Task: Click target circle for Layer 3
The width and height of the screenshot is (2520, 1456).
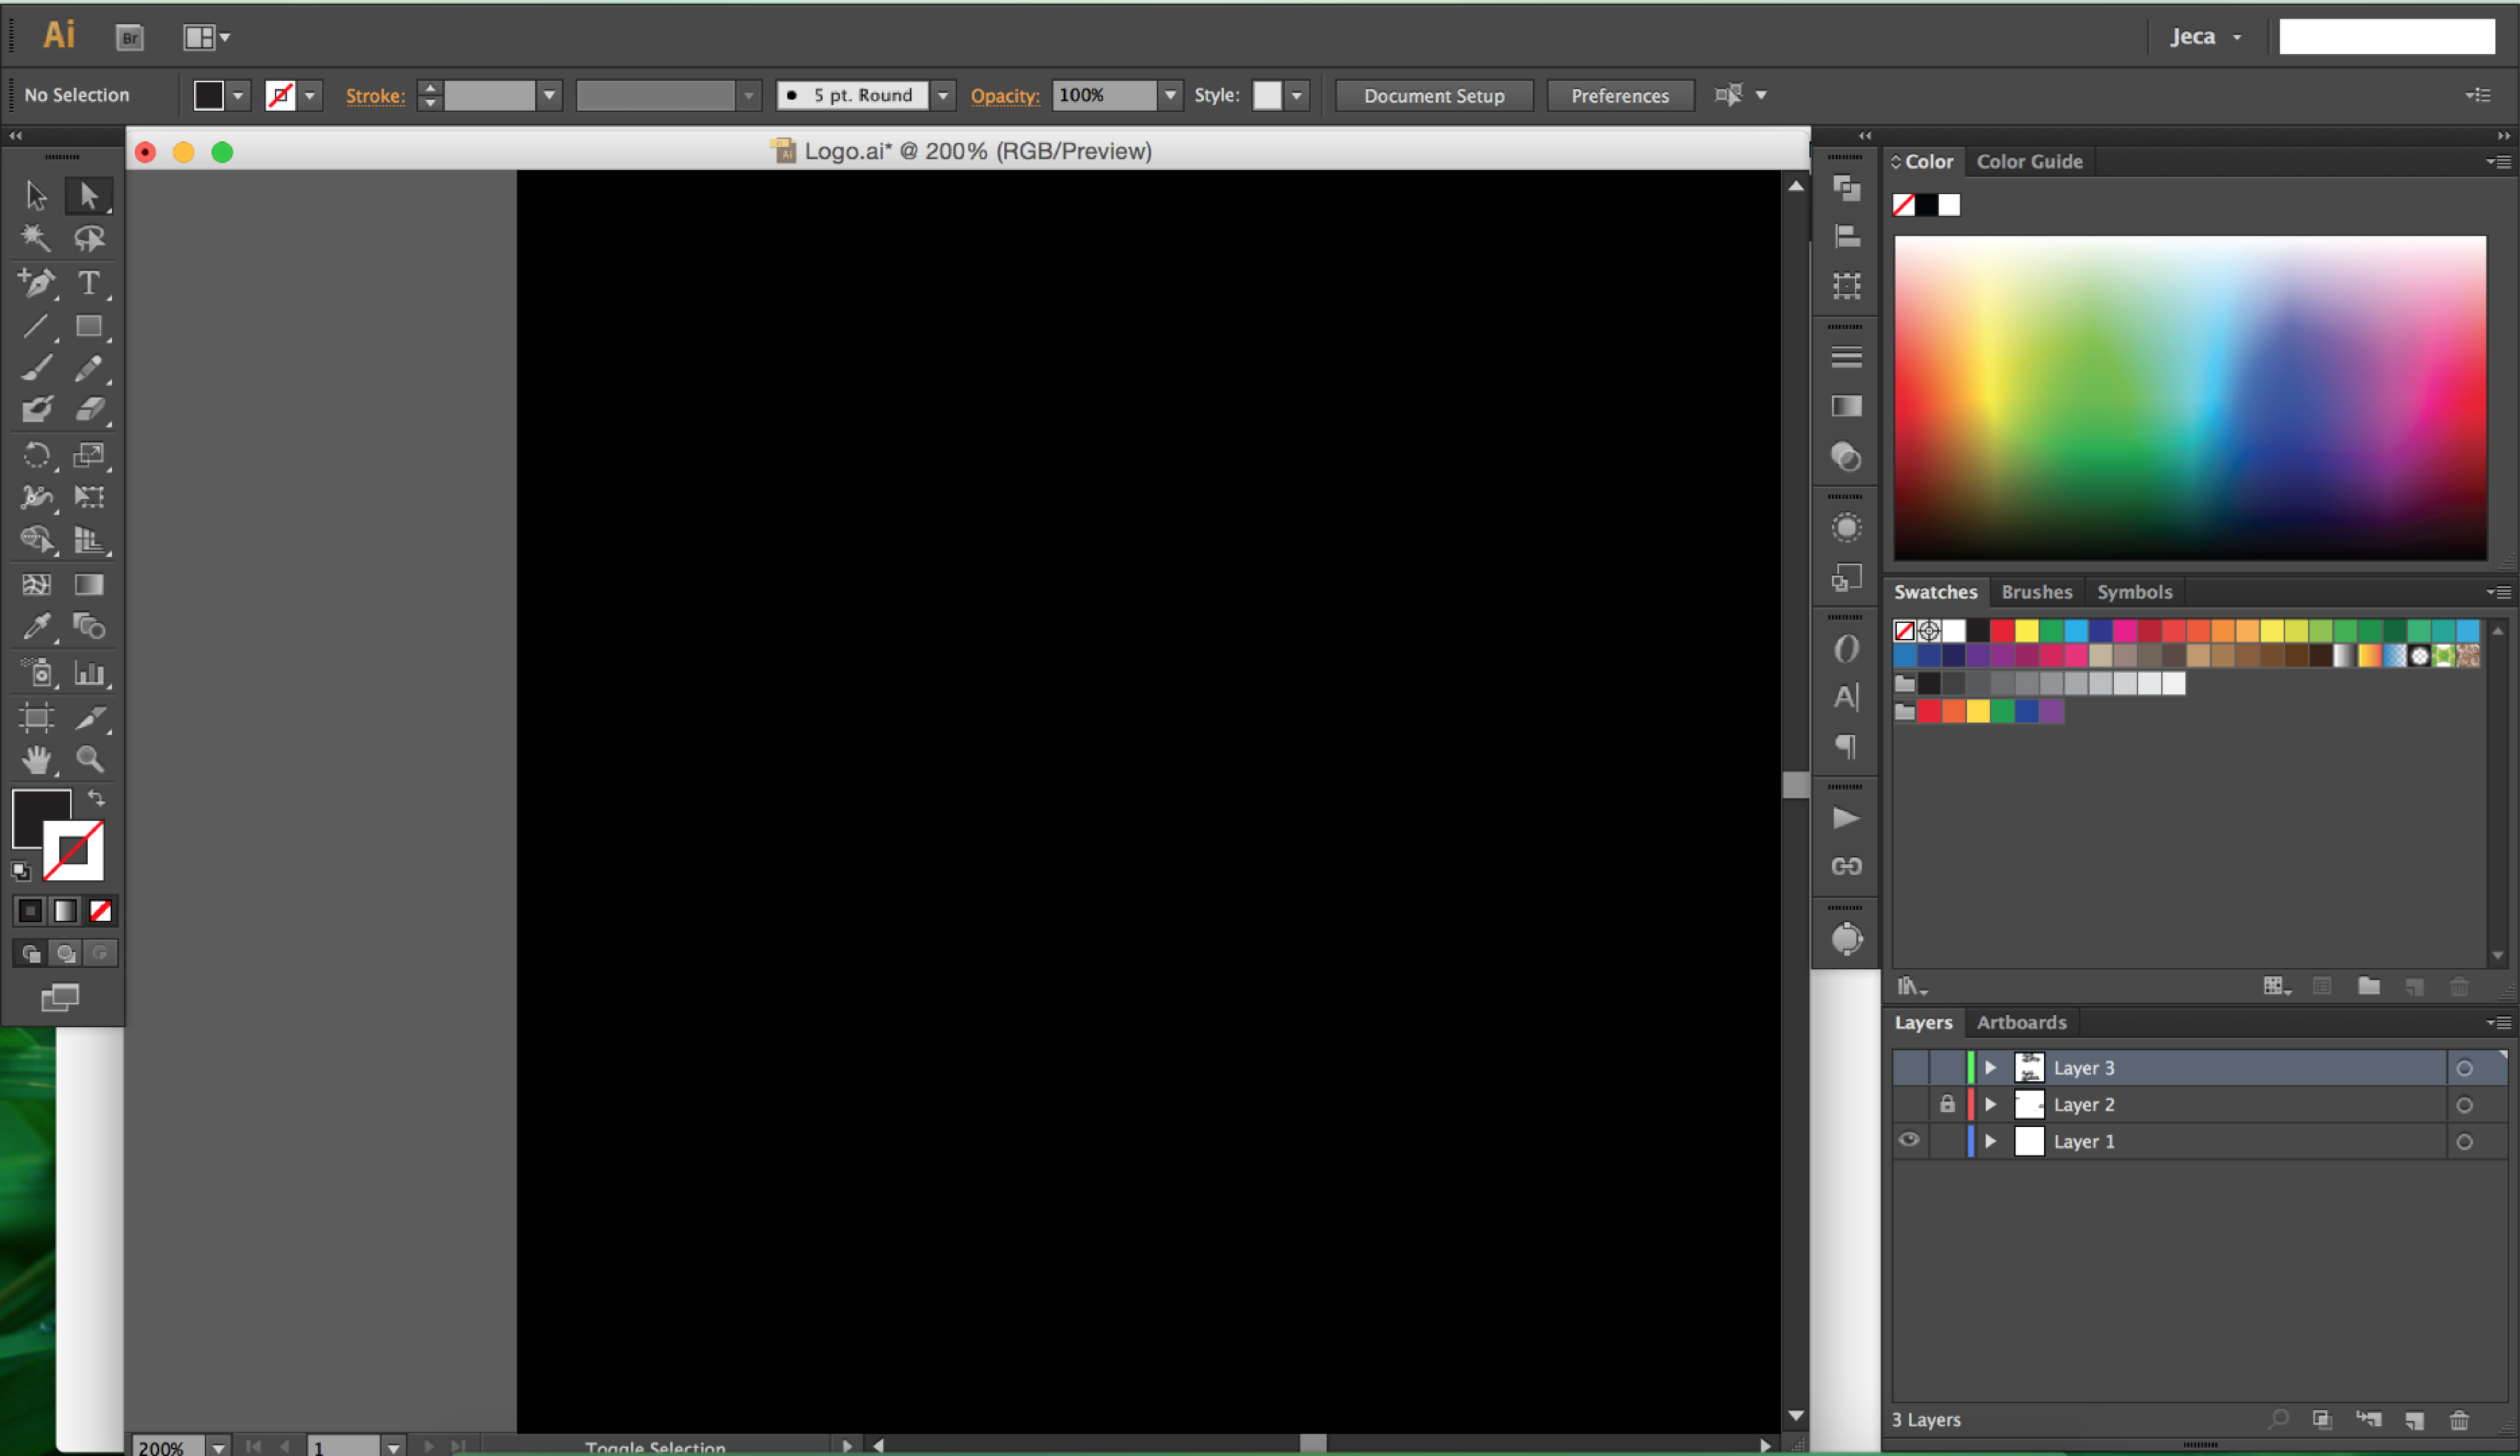Action: tap(2464, 1068)
